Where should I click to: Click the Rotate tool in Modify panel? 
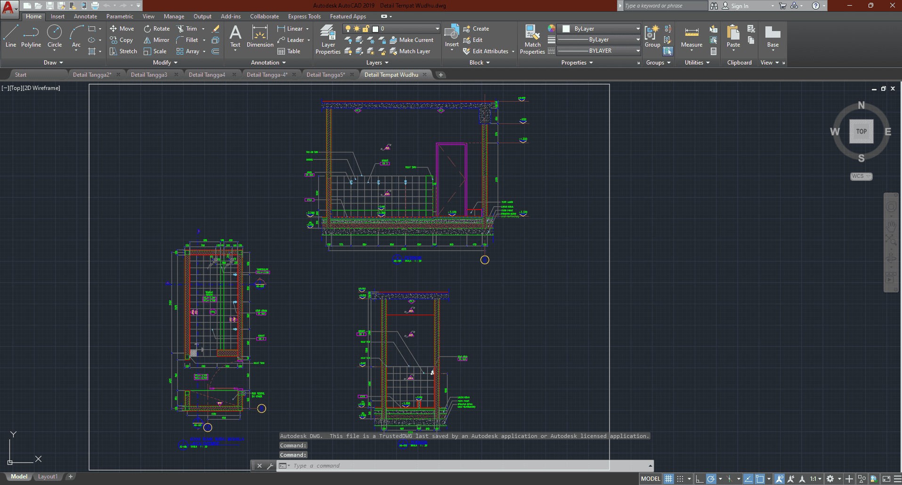(x=156, y=29)
